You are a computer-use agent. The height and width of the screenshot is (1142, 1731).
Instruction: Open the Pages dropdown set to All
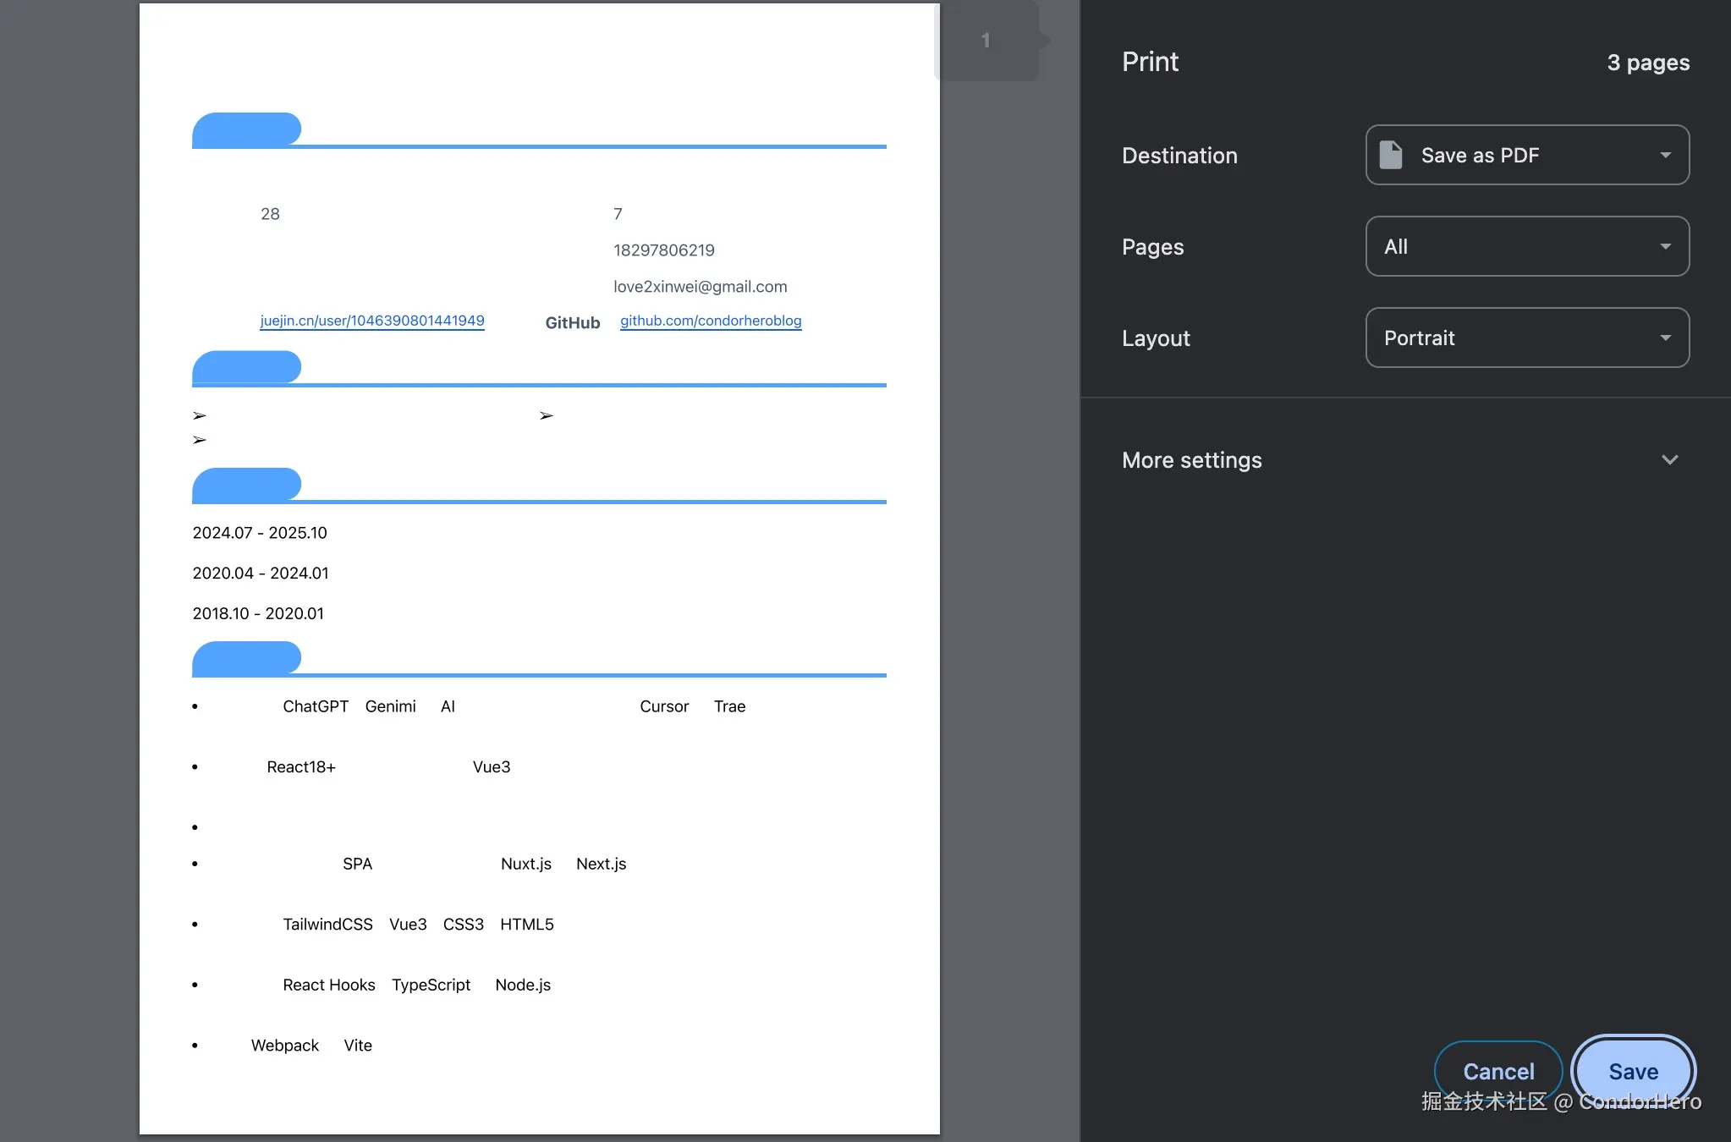pyautogui.click(x=1526, y=246)
